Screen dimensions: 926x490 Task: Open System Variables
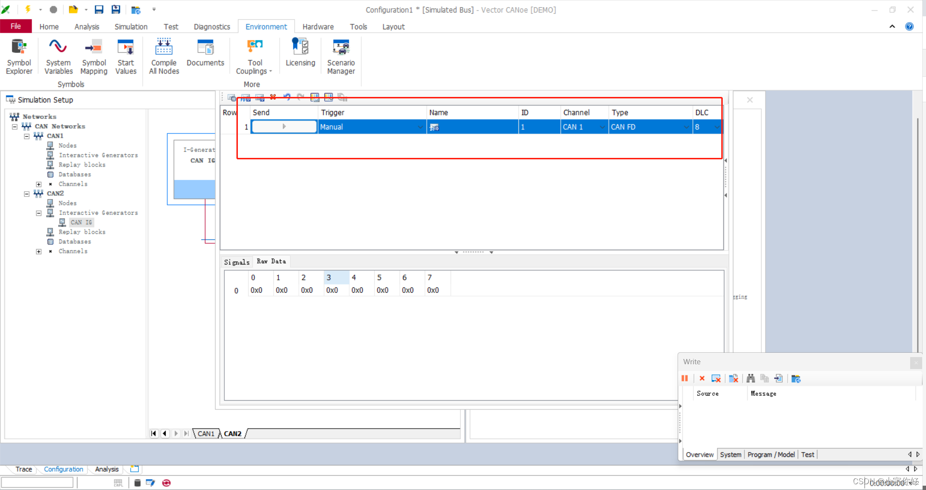(x=59, y=57)
